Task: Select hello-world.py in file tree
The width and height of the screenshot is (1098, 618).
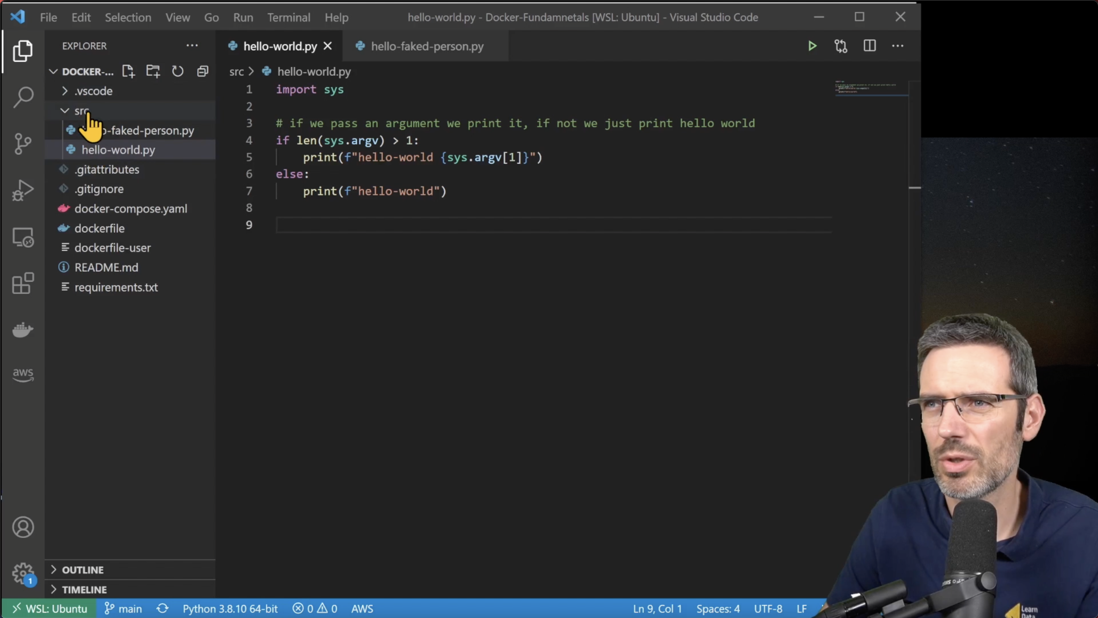Action: pyautogui.click(x=130, y=150)
